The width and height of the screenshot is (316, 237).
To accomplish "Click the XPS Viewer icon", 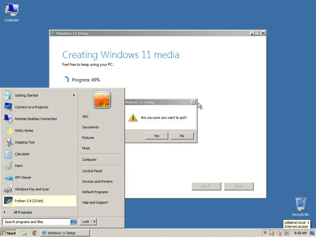I will 8,177.
